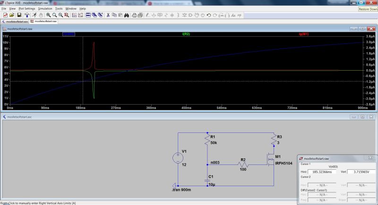Cut selection with scissors icon
Viewport: 378px width, 205px height.
[108, 15]
